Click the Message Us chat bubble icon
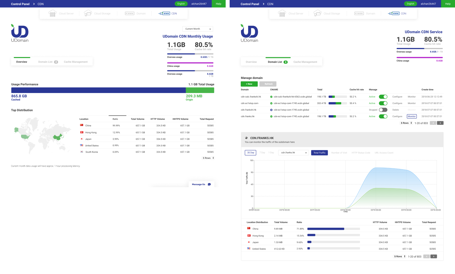The height and width of the screenshot is (274, 455). pyautogui.click(x=209, y=184)
